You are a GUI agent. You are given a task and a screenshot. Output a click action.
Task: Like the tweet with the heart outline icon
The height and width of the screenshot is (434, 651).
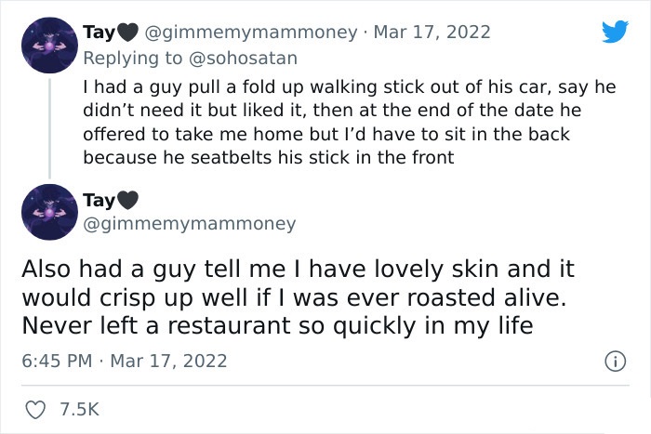point(35,410)
